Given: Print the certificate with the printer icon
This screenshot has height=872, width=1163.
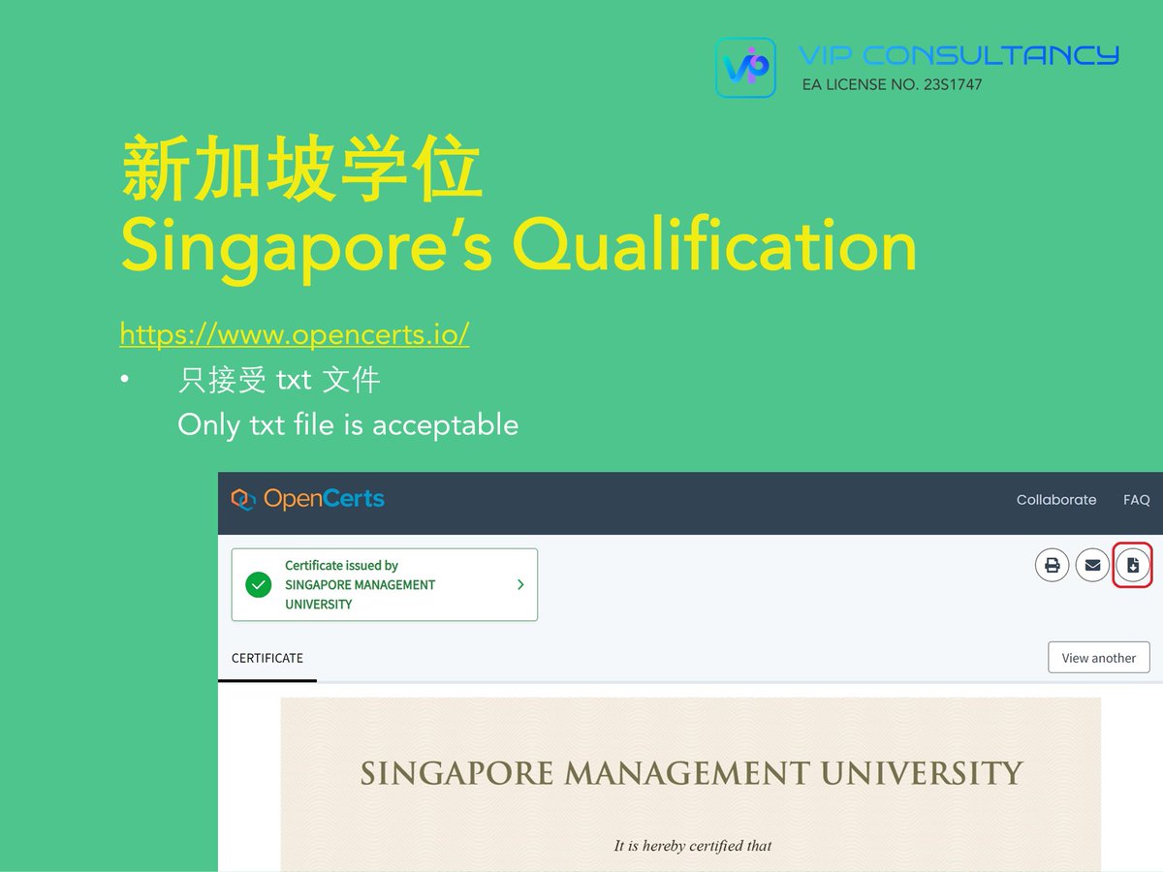Looking at the screenshot, I should point(1052,565).
